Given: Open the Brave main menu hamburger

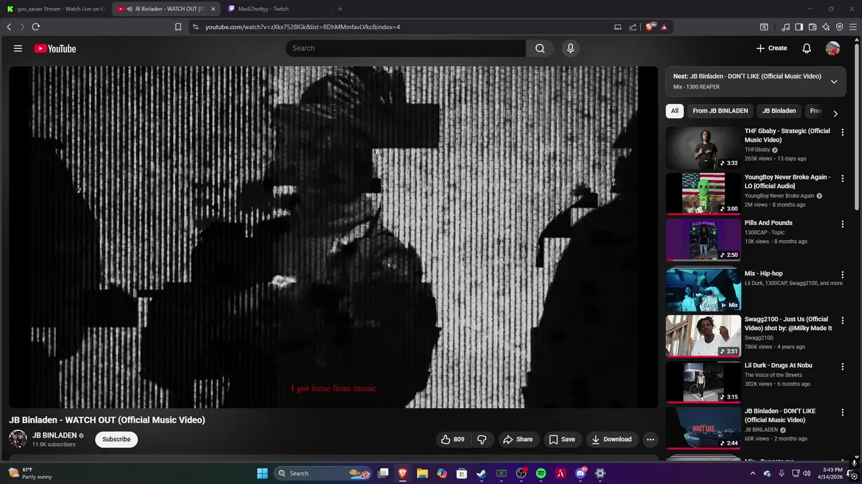Looking at the screenshot, I should click(853, 27).
